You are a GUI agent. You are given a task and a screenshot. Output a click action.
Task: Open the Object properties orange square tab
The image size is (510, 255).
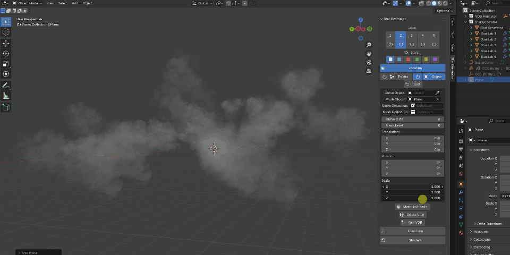click(461, 184)
